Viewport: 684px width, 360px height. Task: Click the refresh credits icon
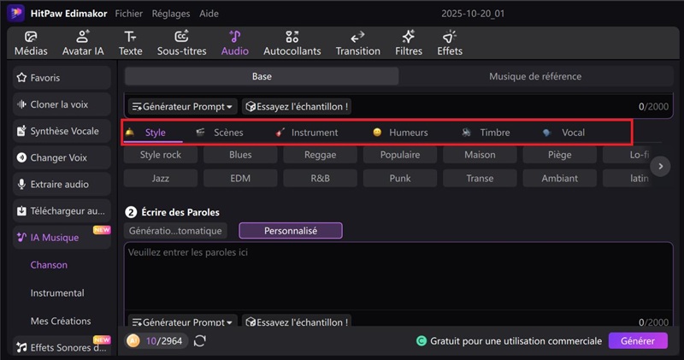[x=200, y=341]
